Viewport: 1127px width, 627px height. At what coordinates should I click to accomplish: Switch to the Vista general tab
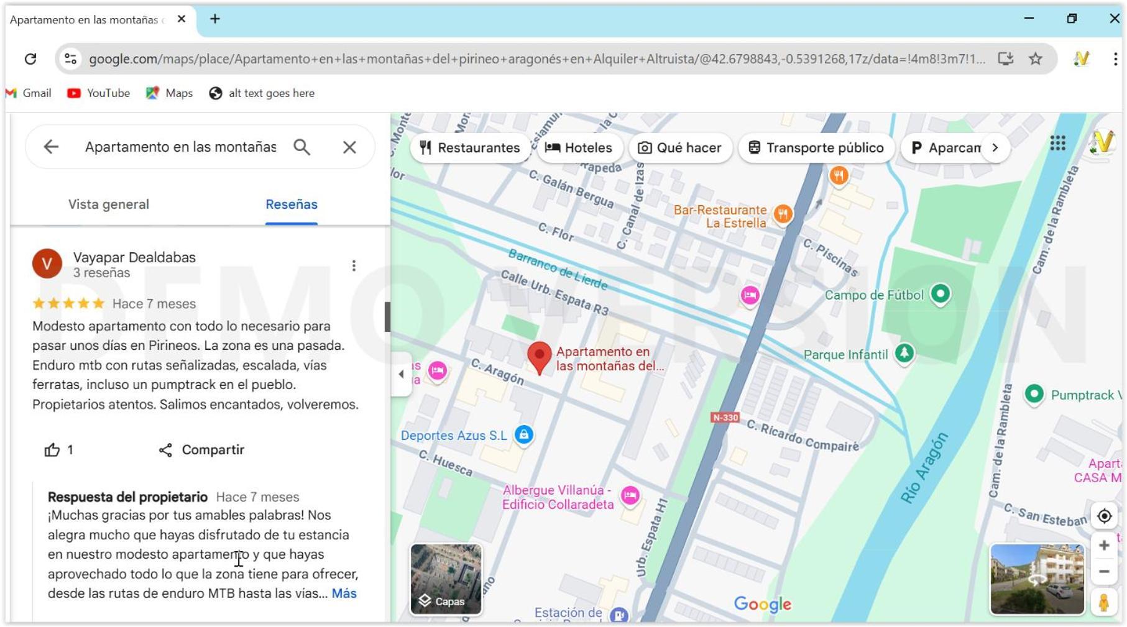109,204
